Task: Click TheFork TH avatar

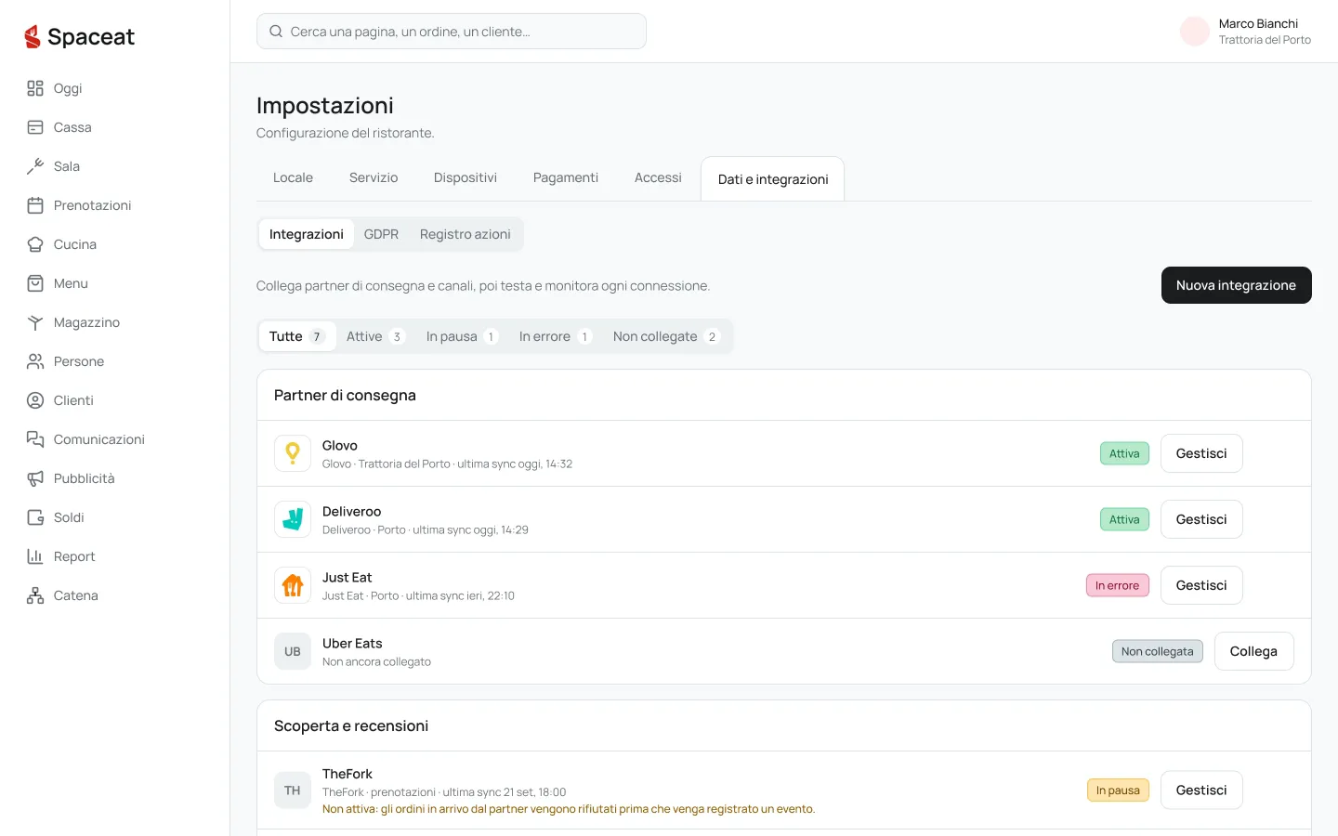Action: 293,790
